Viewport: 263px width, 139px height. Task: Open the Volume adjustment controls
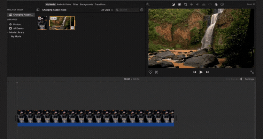pos(198,5)
